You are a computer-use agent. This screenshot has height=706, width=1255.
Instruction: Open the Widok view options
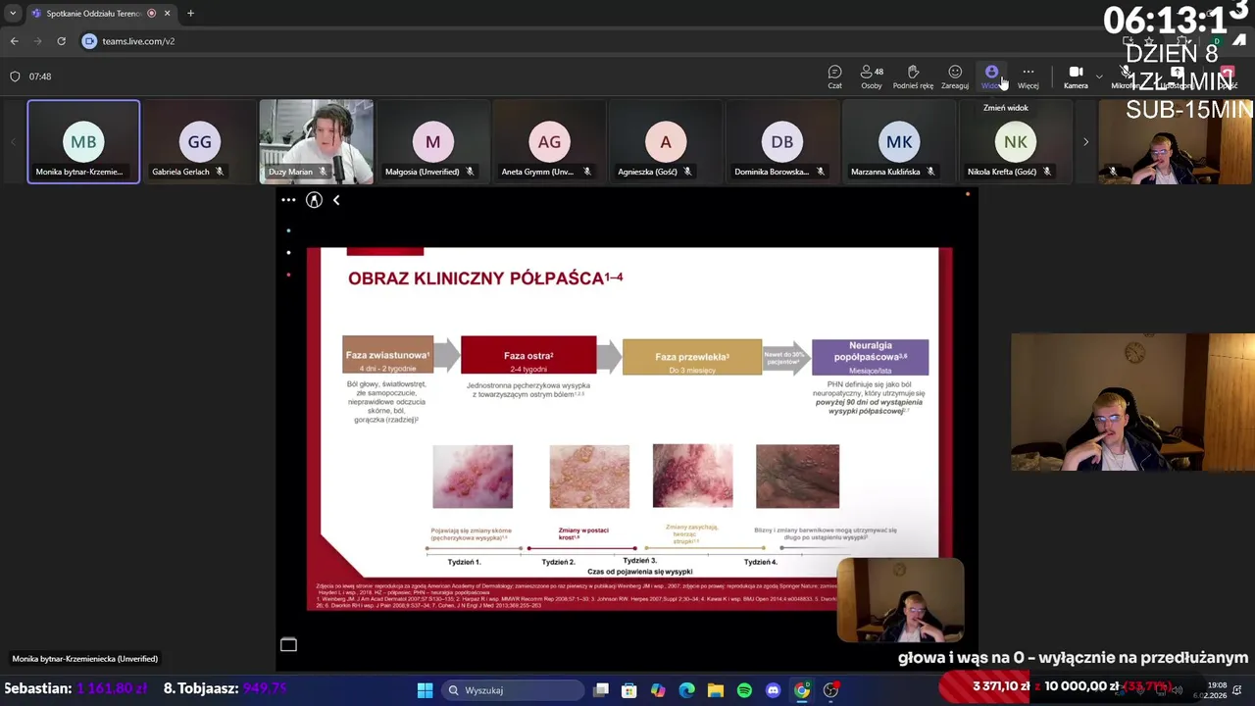tap(991, 76)
